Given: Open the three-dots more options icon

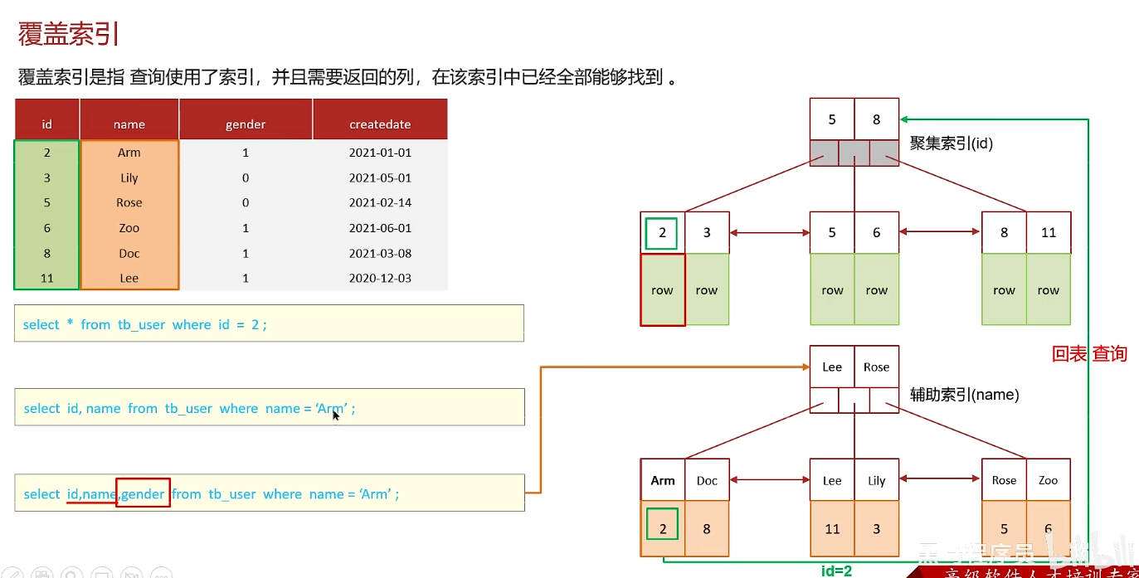Looking at the screenshot, I should coord(161,573).
